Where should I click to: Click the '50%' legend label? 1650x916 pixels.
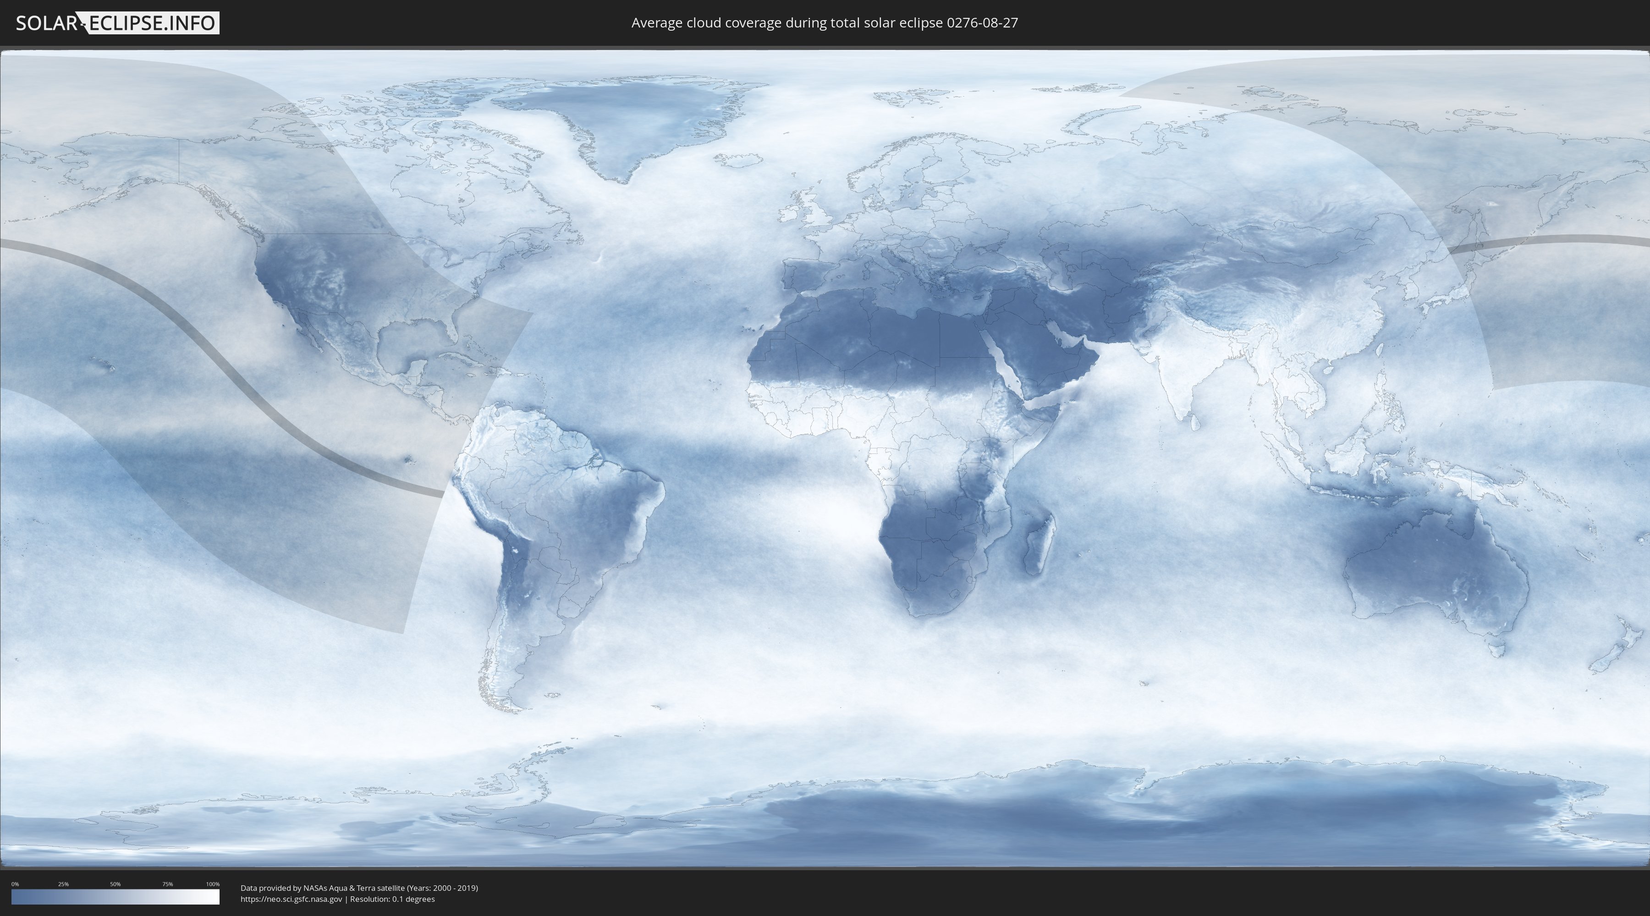click(115, 884)
